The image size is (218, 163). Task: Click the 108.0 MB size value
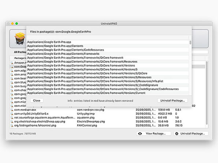pos(164,110)
